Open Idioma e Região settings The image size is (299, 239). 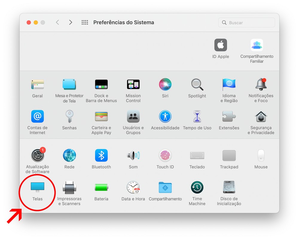(x=229, y=84)
